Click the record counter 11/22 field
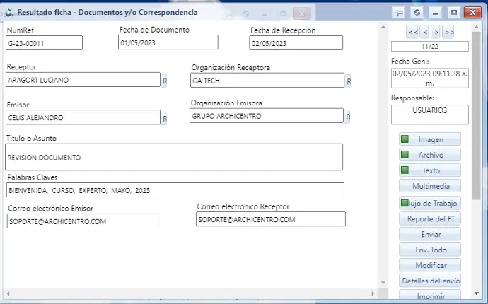This screenshot has width=488, height=304. pyautogui.click(x=430, y=47)
